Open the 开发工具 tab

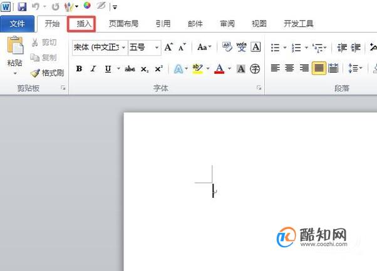(298, 24)
